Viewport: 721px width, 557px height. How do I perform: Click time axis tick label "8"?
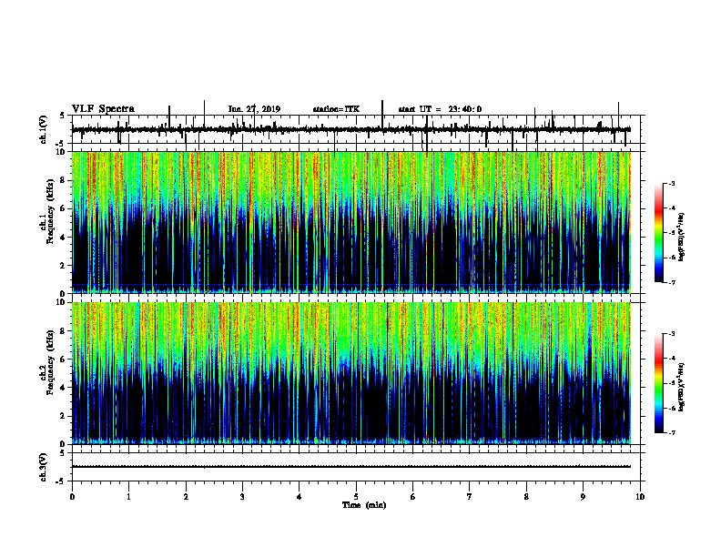click(x=526, y=497)
